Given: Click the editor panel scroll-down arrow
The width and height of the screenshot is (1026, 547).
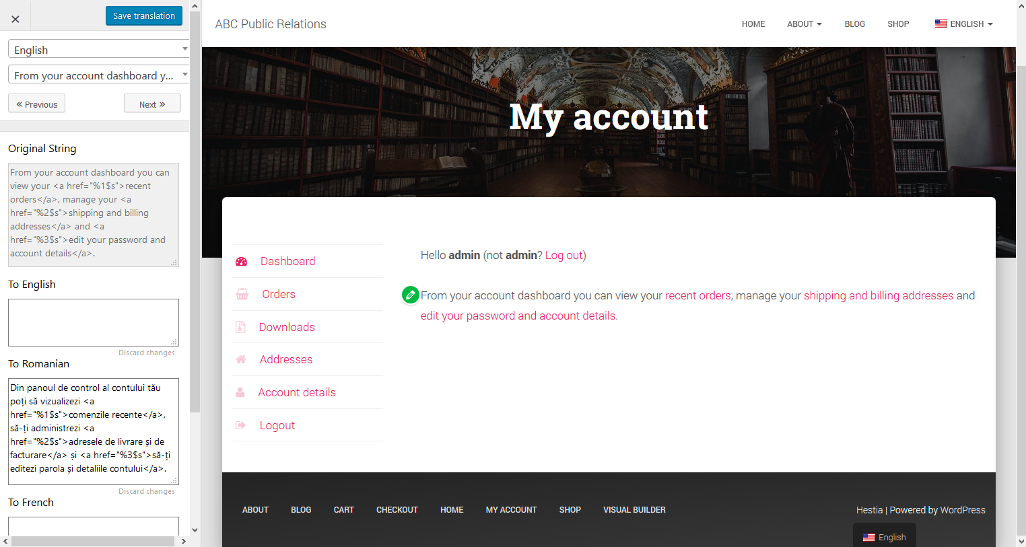Looking at the screenshot, I should click(195, 530).
